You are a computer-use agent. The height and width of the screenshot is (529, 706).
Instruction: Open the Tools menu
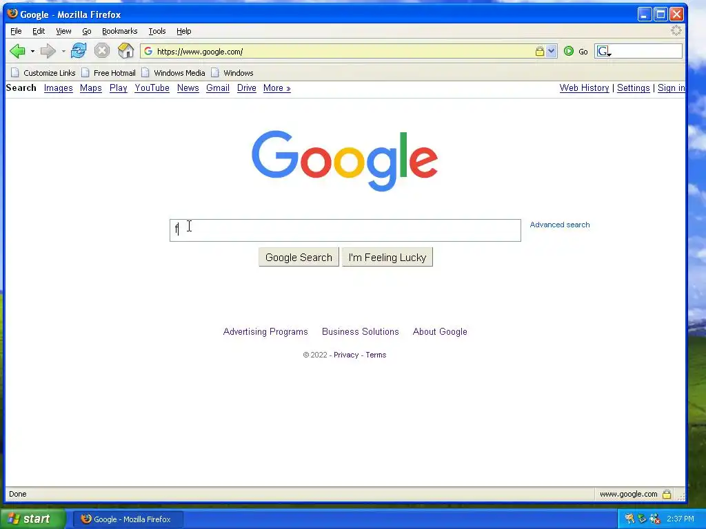(157, 31)
